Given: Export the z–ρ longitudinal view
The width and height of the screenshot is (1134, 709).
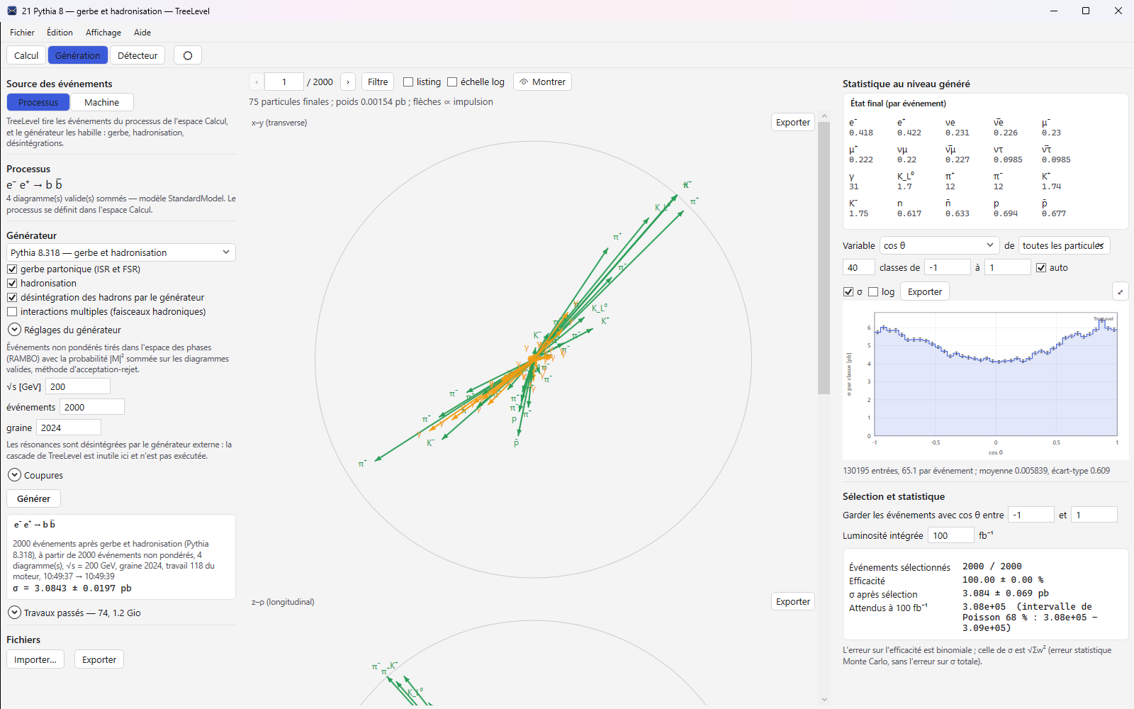Looking at the screenshot, I should (792, 601).
